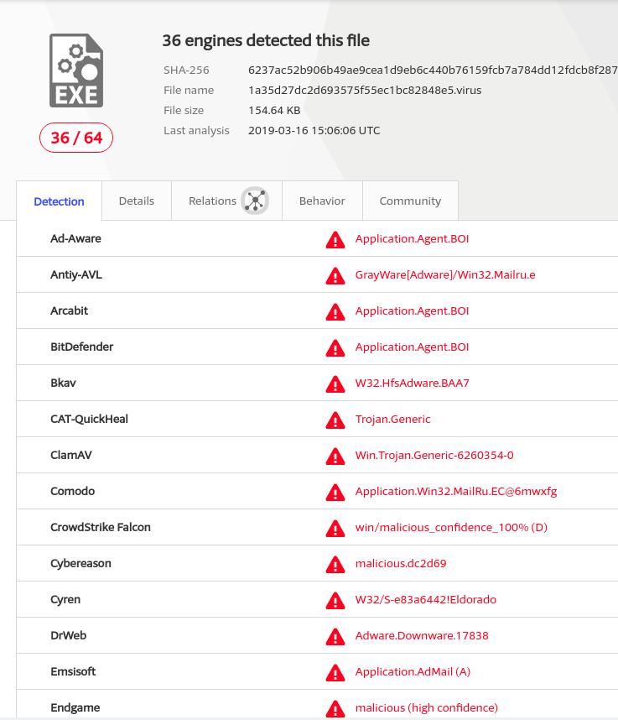Click Win.Trojan.Generic-6260354-0 detection result
This screenshot has height=720, width=618.
[x=434, y=455]
